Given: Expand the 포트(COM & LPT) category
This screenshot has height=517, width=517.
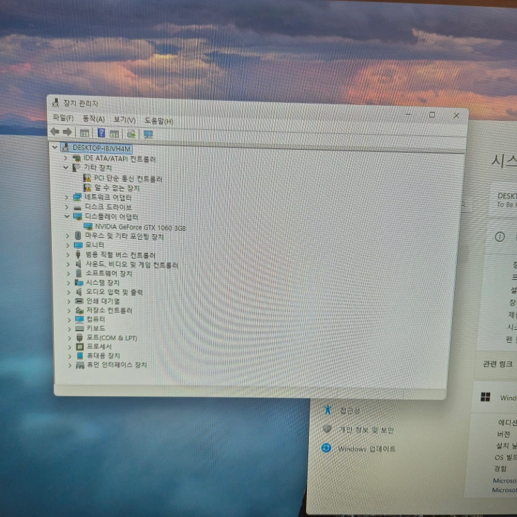Looking at the screenshot, I should (70, 338).
